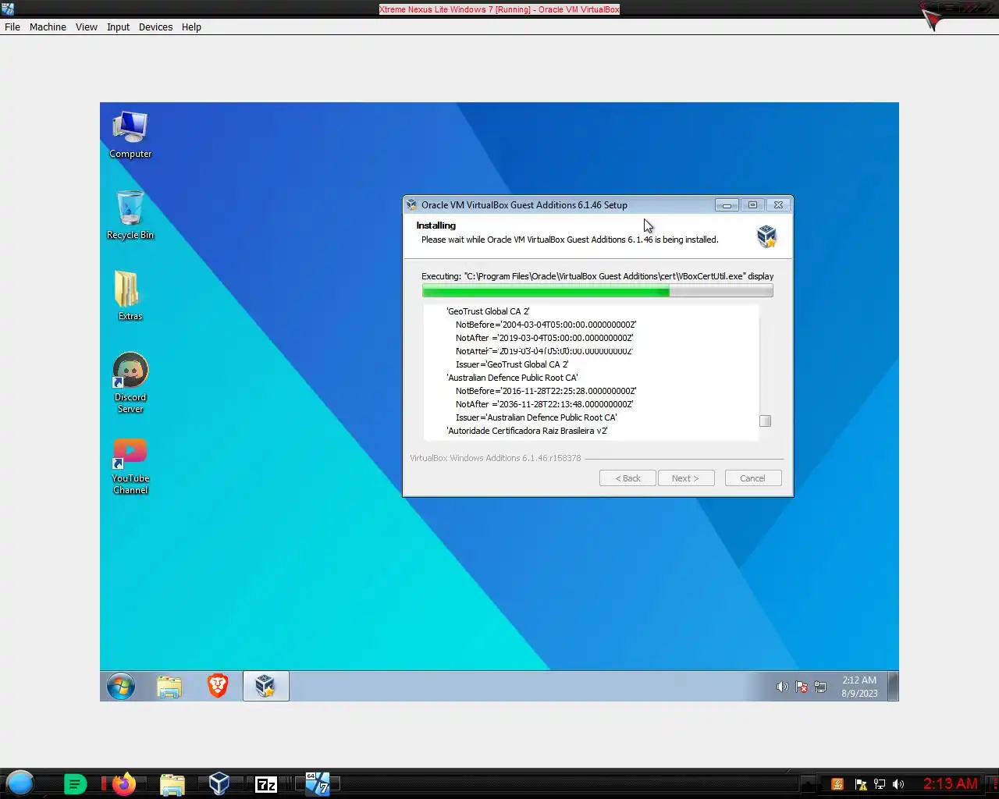Select 'Autoridade Certificadora Raiz Brasileira v2' line
Viewport: 999px width, 799px height.
point(527,431)
